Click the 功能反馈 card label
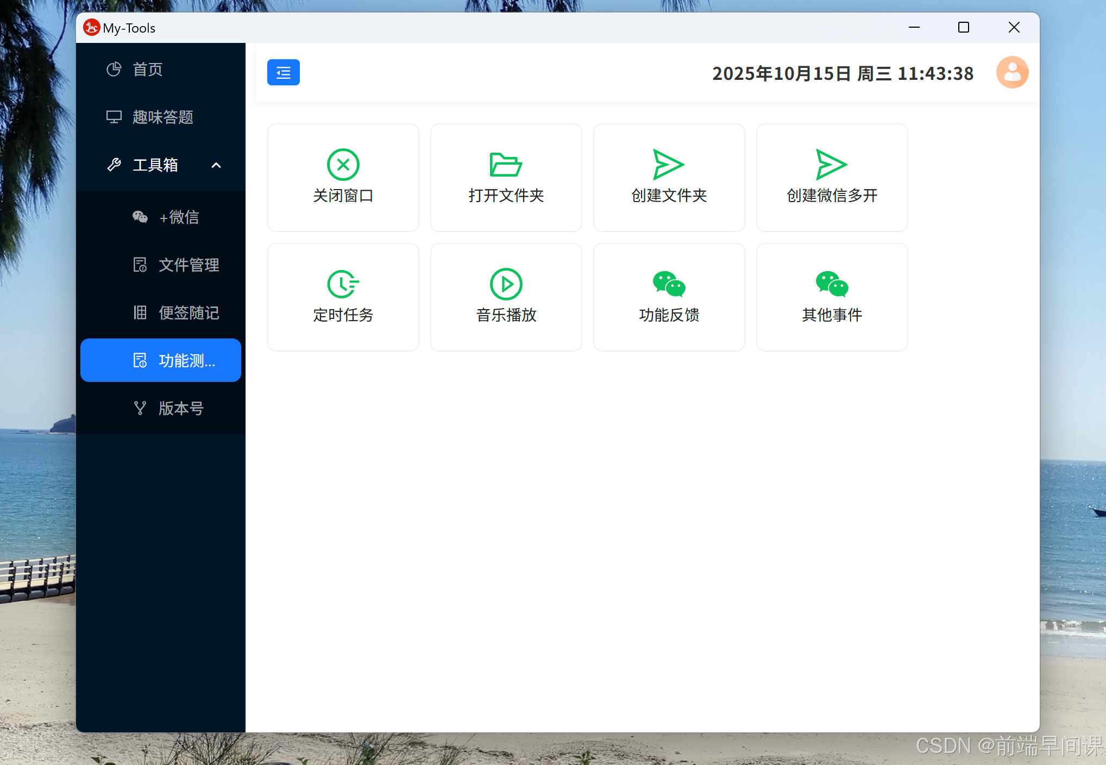The height and width of the screenshot is (765, 1106). point(669,315)
